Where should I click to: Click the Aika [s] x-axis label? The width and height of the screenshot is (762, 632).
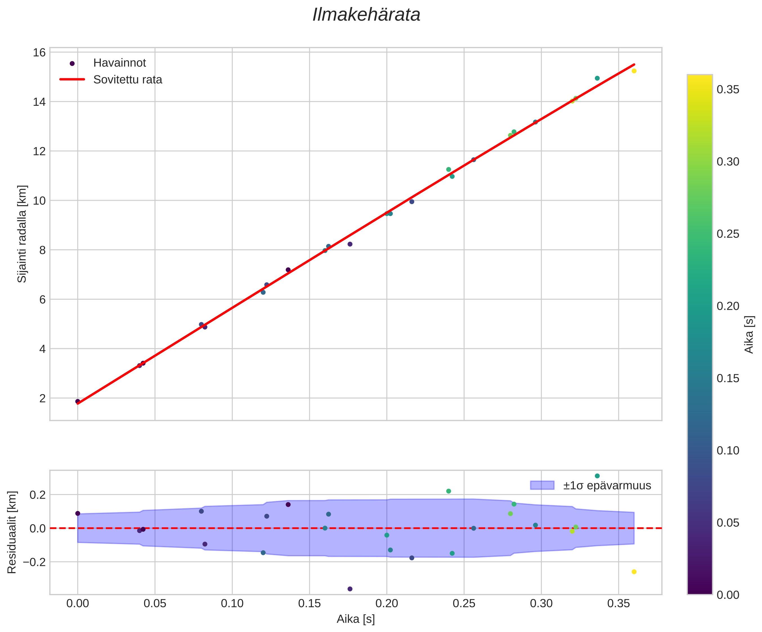point(356,619)
